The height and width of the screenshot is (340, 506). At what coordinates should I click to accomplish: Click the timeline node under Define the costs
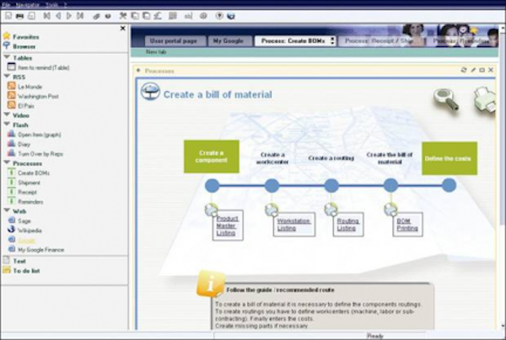point(449,185)
